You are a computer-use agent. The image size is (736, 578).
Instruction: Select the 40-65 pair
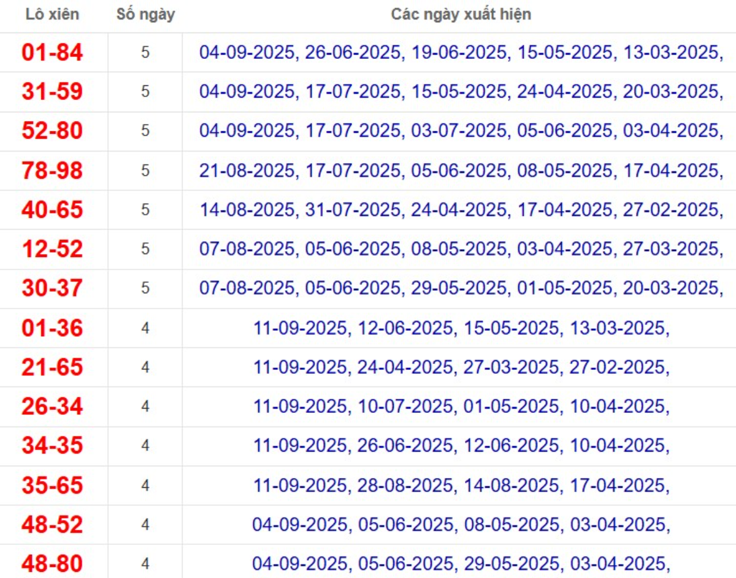[x=52, y=210]
